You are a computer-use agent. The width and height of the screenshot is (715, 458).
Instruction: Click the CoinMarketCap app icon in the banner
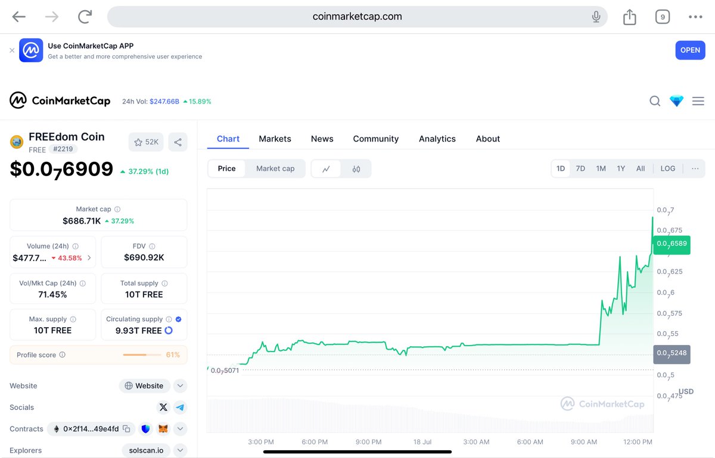click(x=31, y=51)
